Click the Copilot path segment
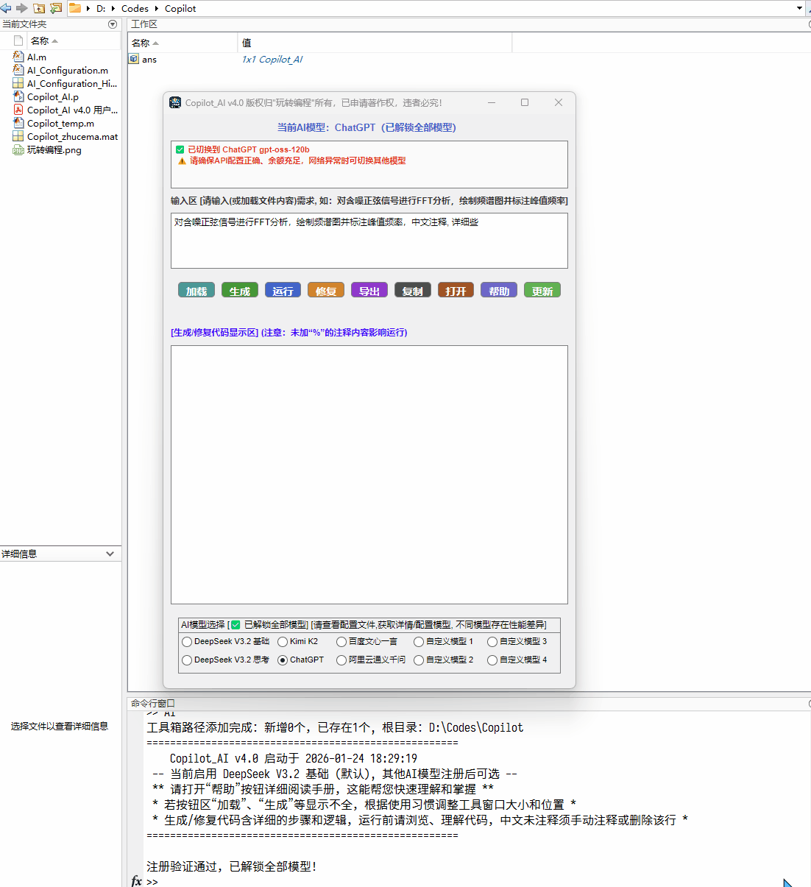Viewport: 811px width, 887px height. click(x=180, y=8)
